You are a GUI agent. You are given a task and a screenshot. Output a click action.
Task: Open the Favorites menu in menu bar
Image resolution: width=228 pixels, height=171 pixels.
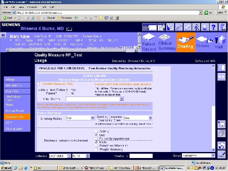(32, 7)
